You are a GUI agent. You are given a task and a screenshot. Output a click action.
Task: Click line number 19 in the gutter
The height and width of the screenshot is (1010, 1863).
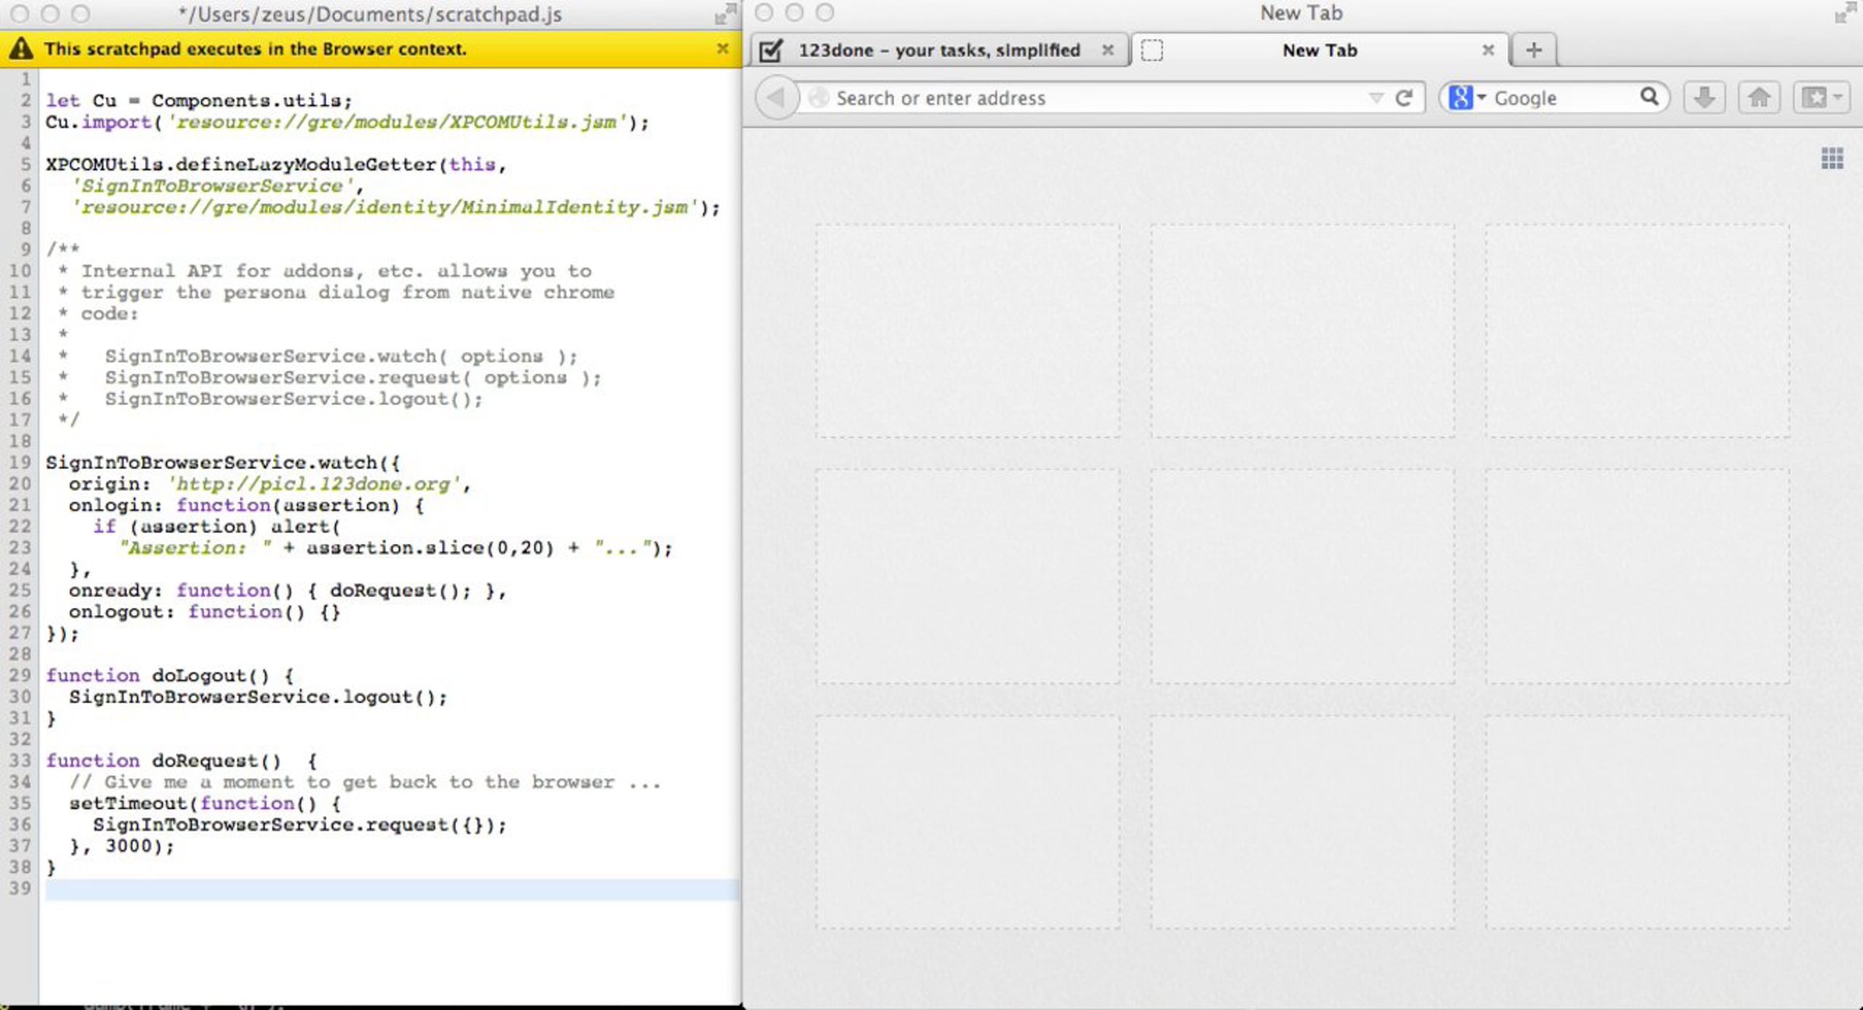pos(20,463)
